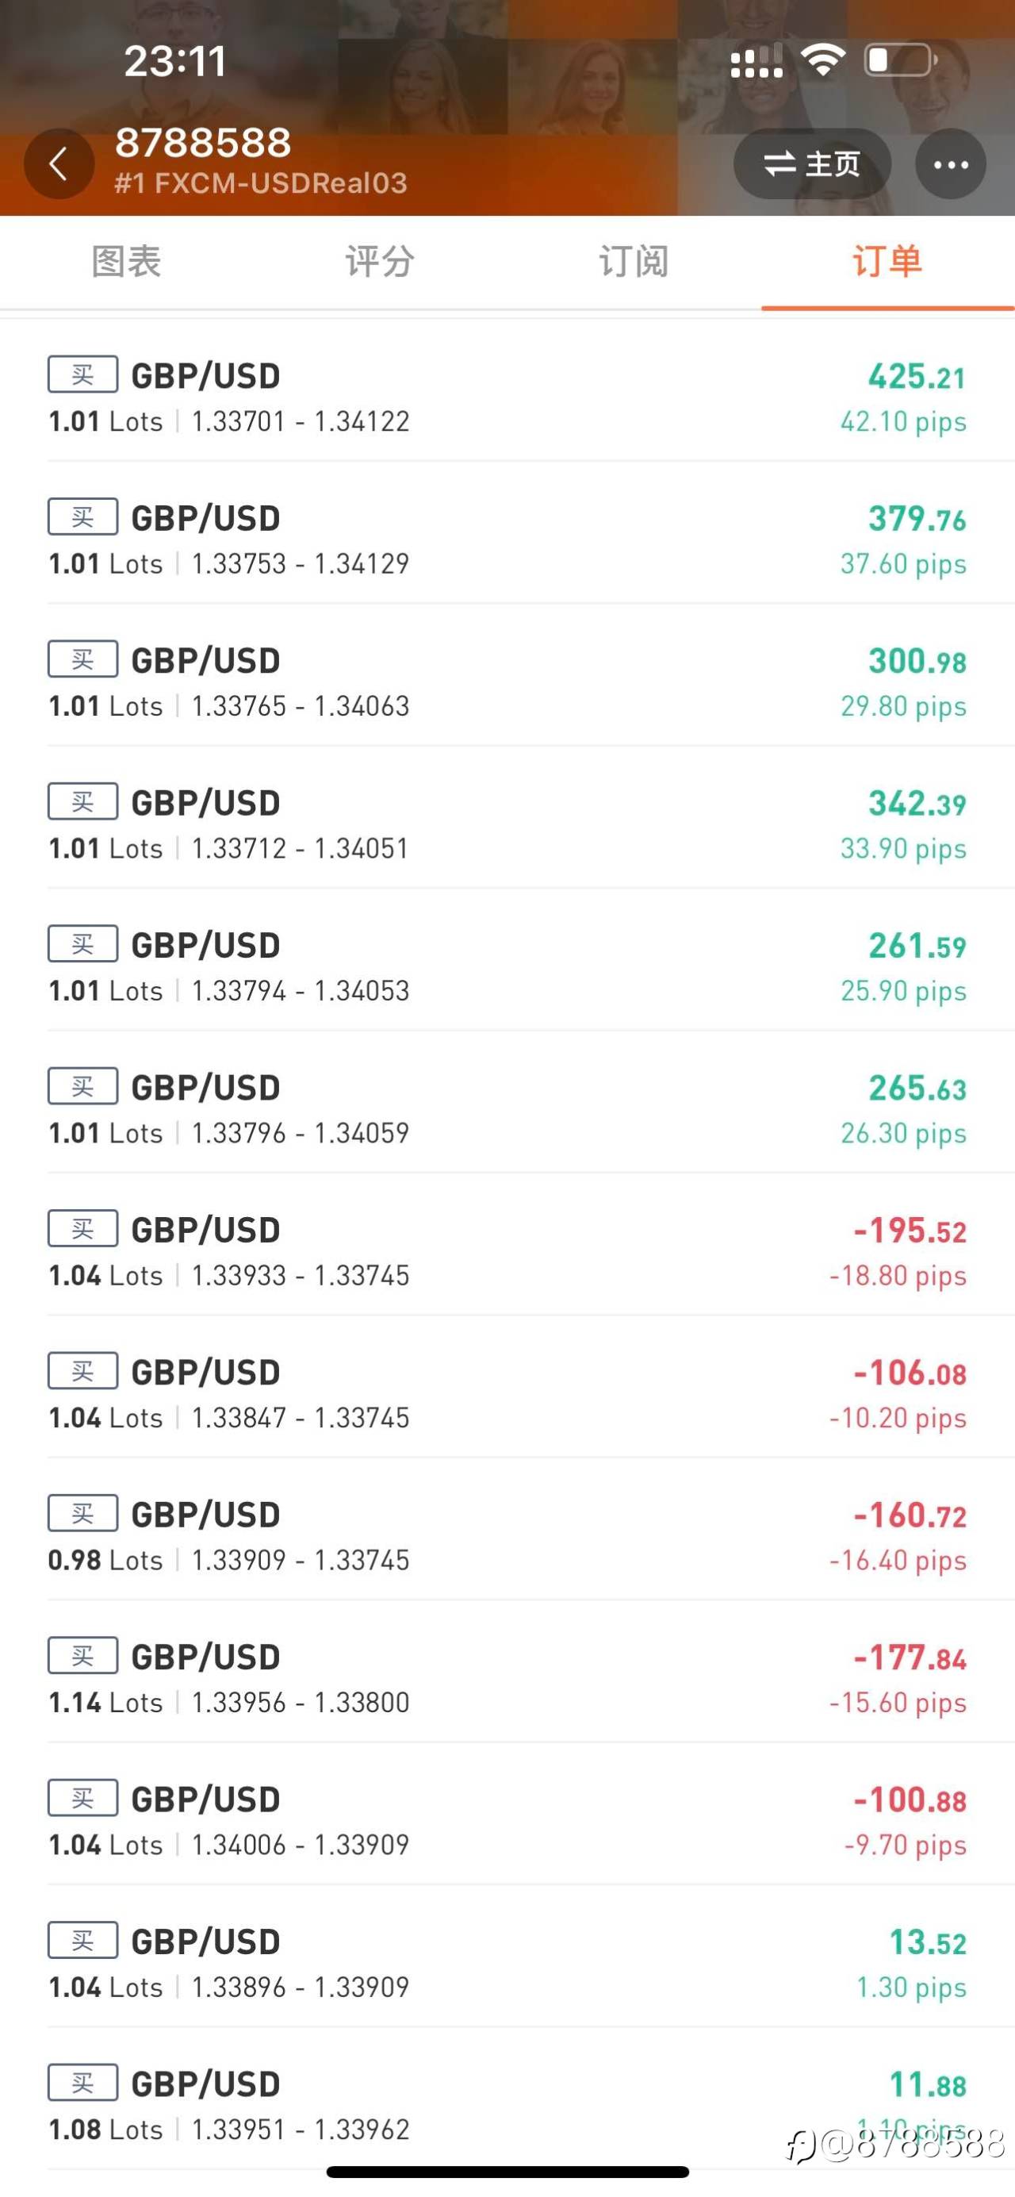Tap the account name 8788588
1015x2197 pixels.
pos(203,144)
